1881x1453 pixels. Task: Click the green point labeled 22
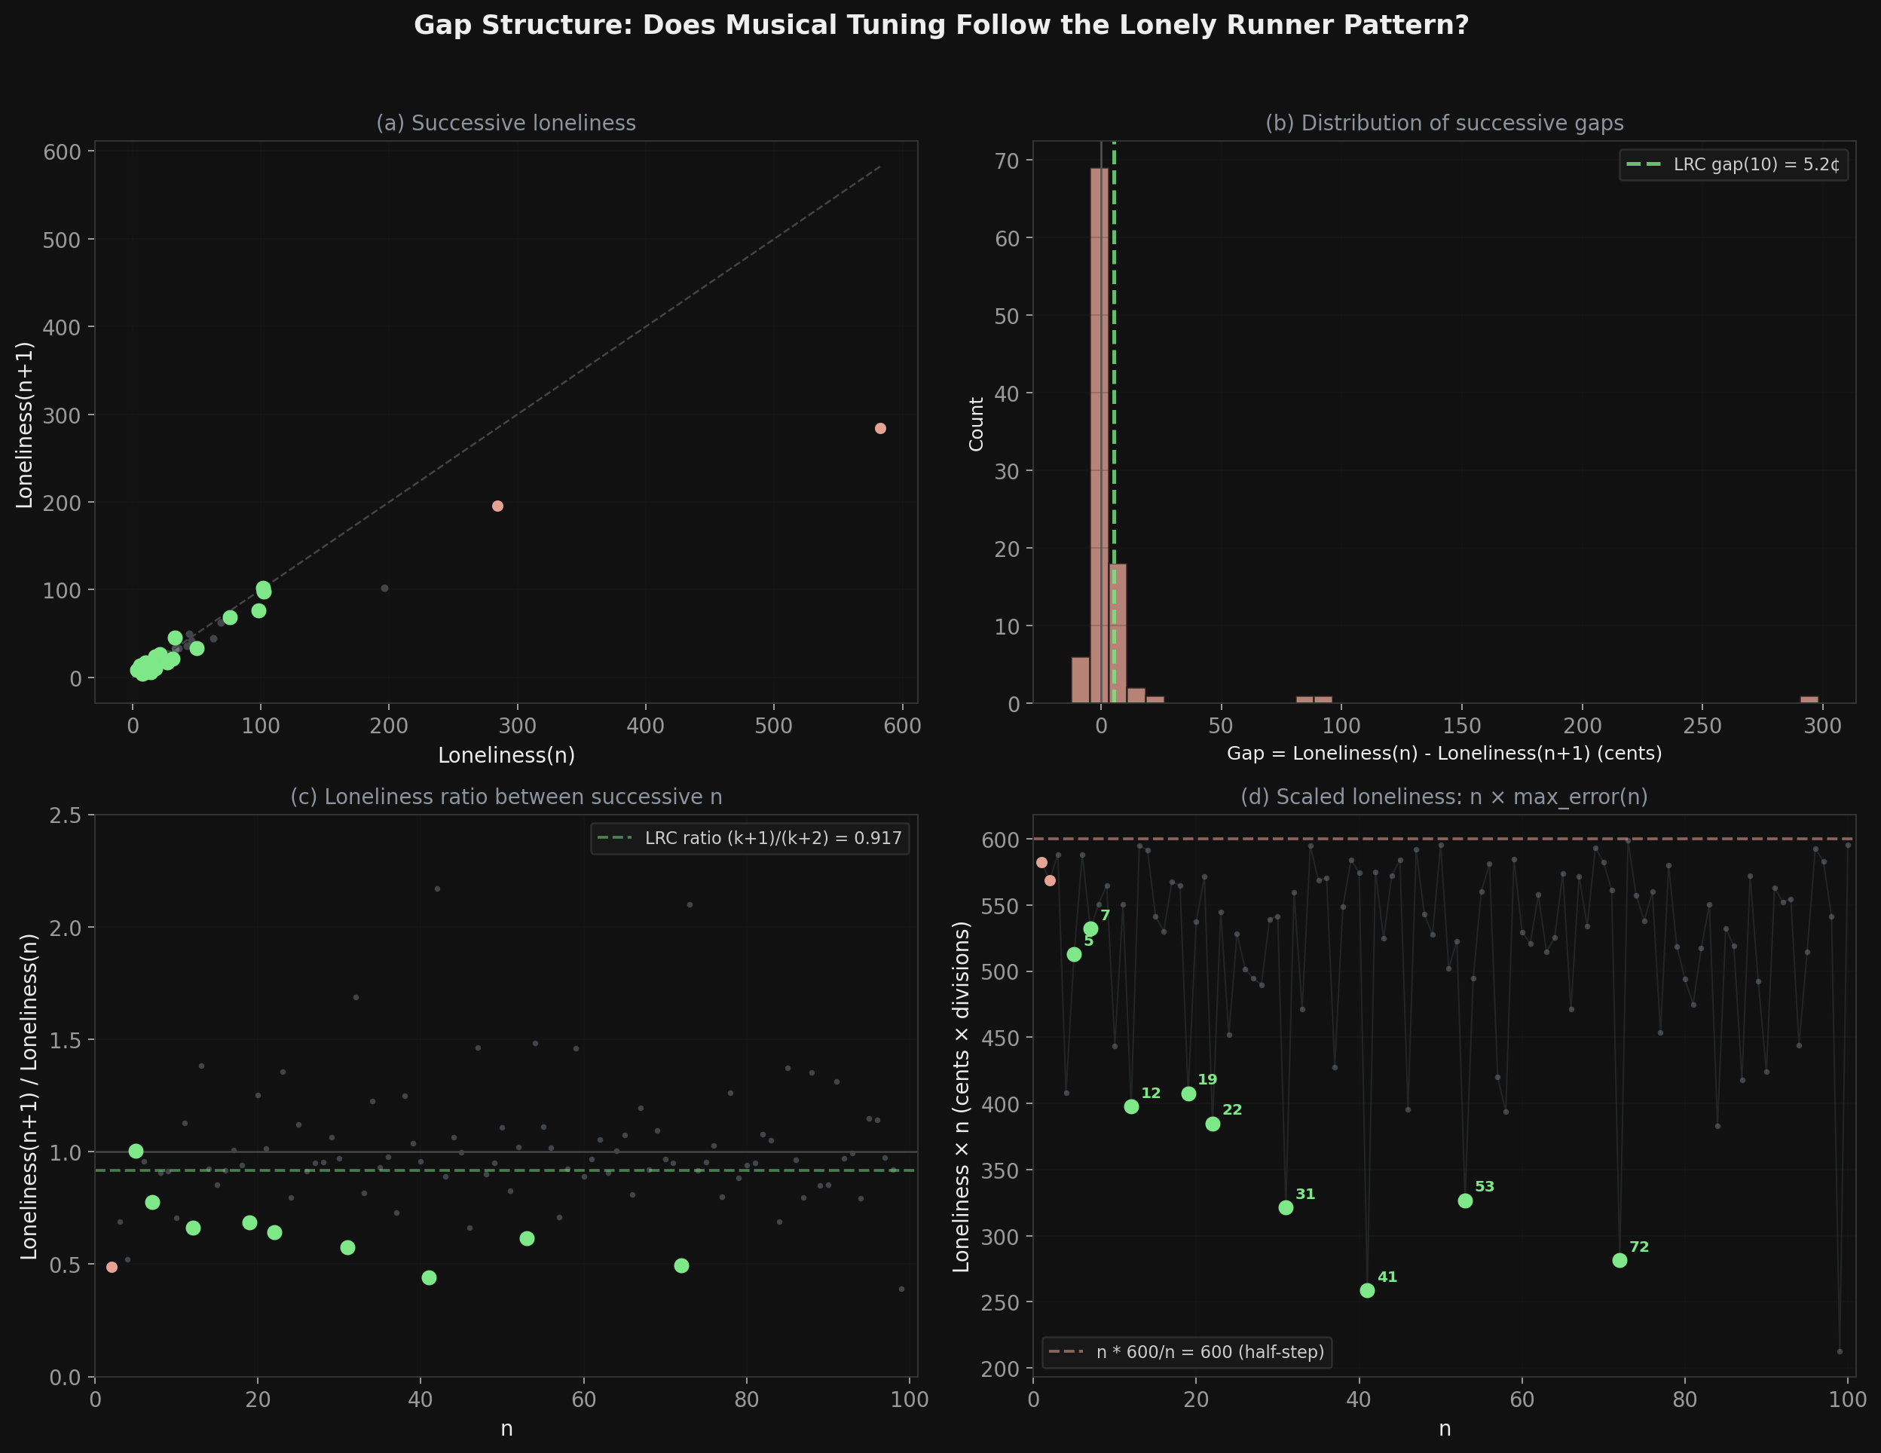(x=1213, y=1124)
